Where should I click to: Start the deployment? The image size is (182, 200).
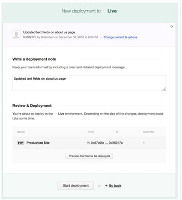coord(76,185)
